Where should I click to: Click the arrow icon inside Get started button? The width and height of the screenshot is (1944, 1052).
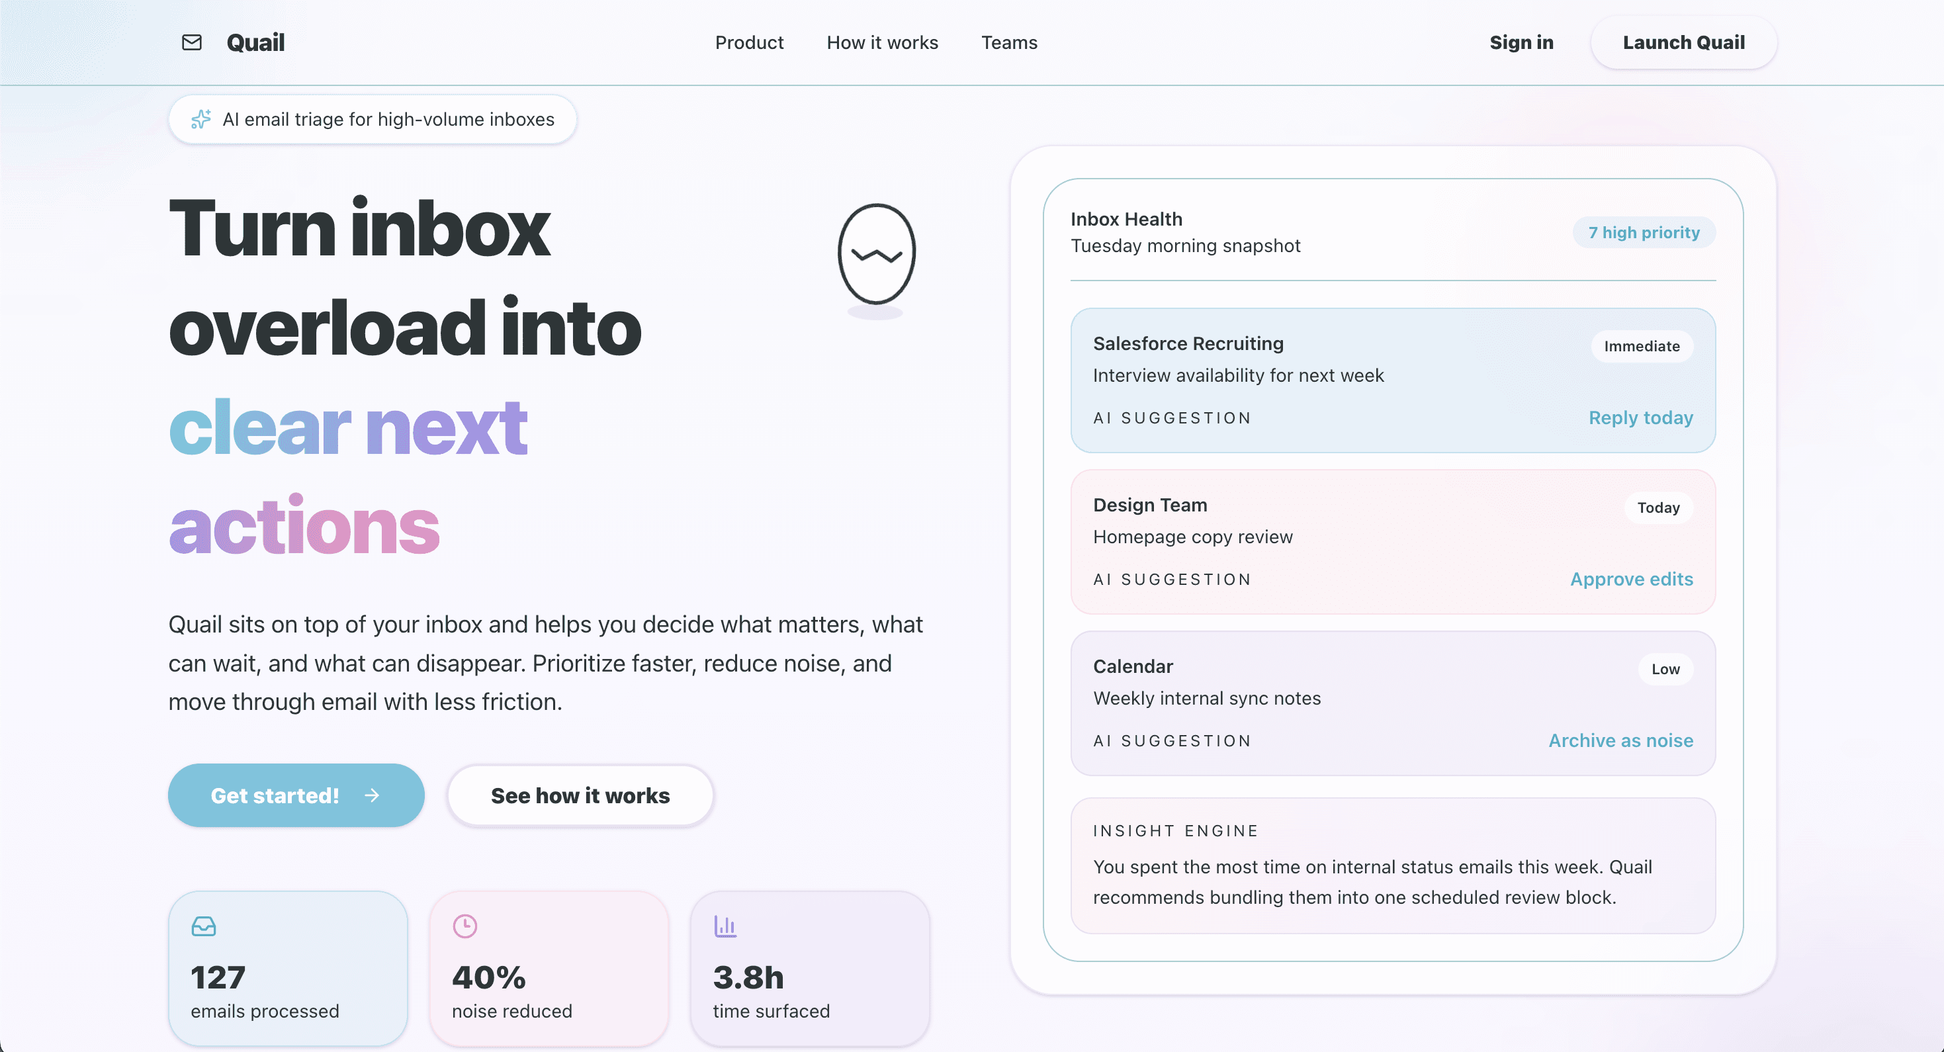(372, 795)
